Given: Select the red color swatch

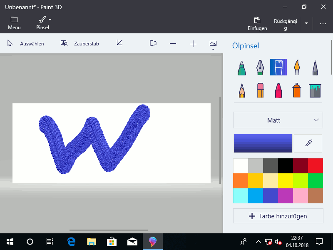Looking at the screenshot, I should click(x=316, y=165).
